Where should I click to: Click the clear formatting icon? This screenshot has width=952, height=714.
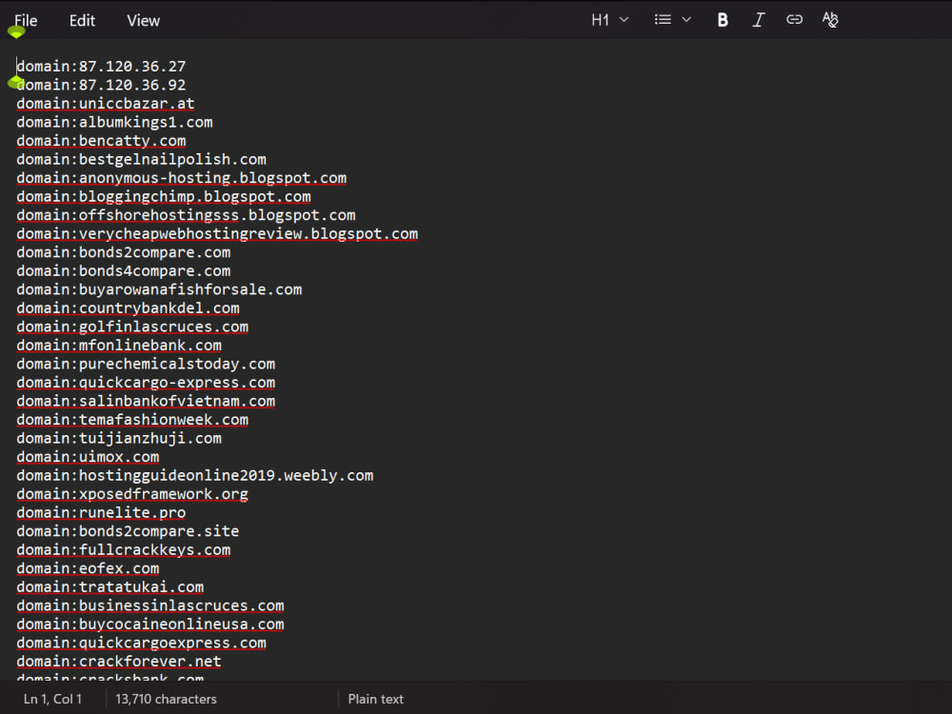830,20
